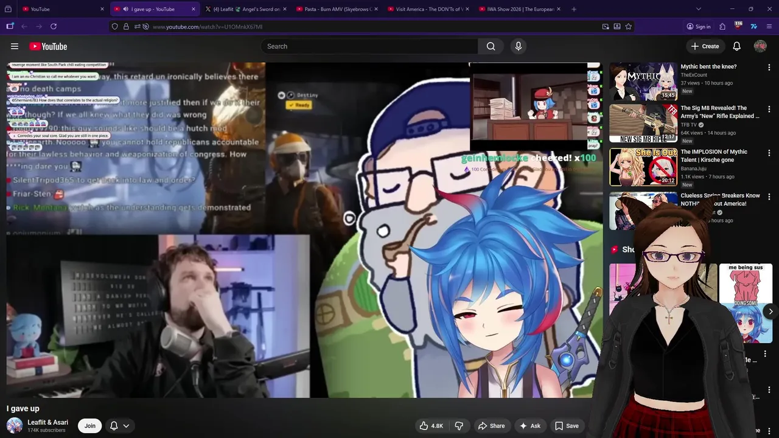The height and width of the screenshot is (438, 779).
Task: Open the 'me being sus' Short
Action: pos(746,303)
